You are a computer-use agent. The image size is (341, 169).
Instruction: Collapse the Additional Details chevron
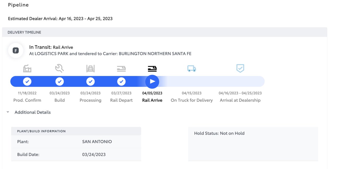point(7,112)
